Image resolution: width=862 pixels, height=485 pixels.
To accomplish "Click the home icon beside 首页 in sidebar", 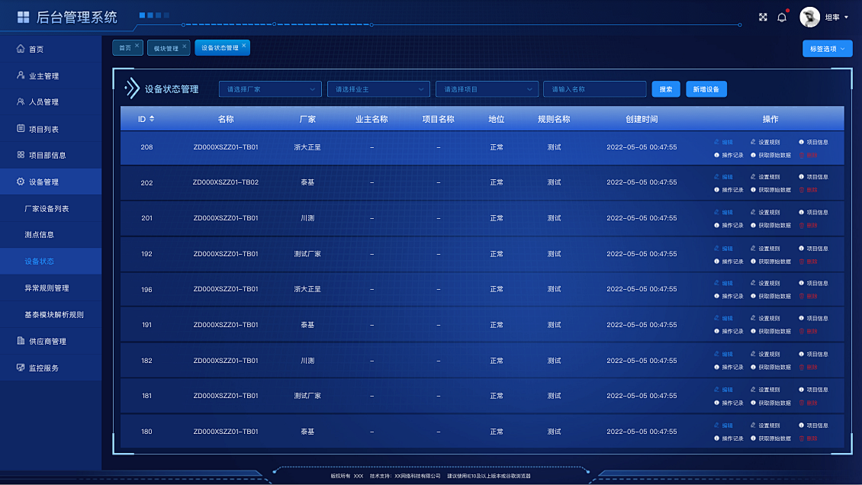I will click(21, 49).
